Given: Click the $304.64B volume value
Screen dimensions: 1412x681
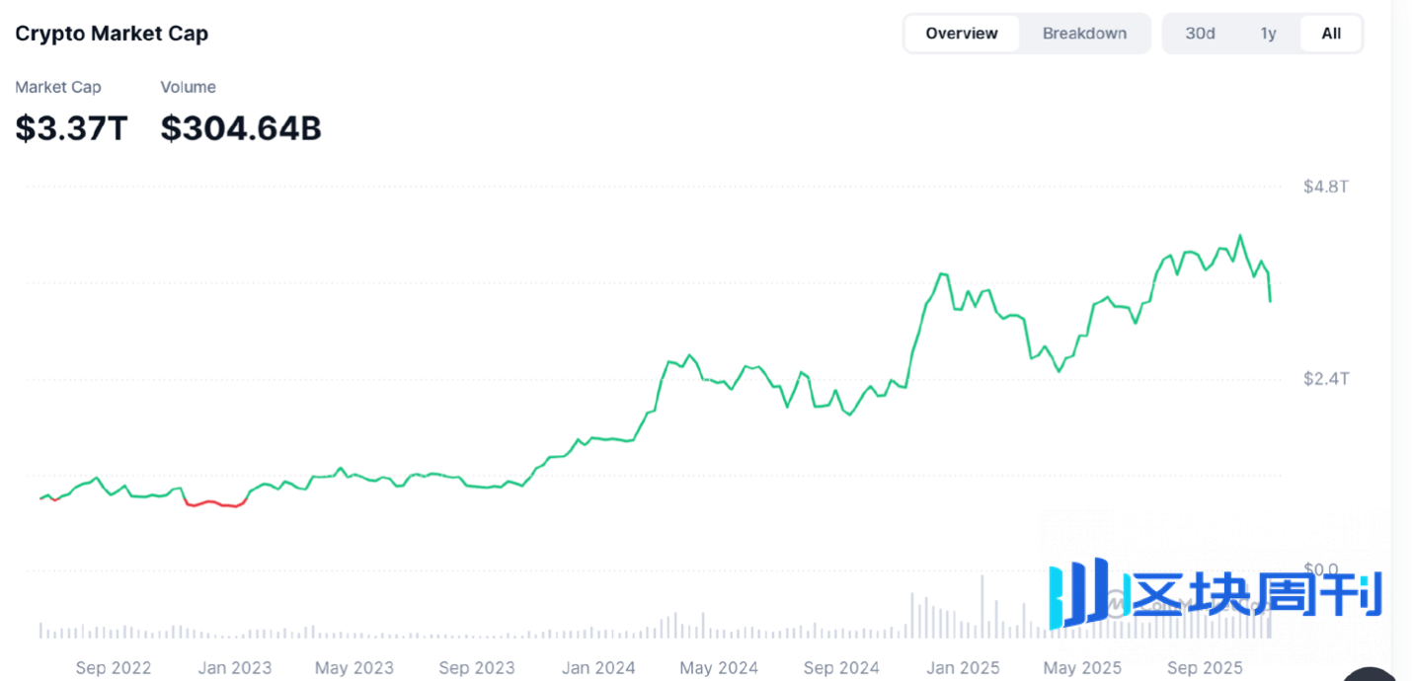Looking at the screenshot, I should 241,128.
